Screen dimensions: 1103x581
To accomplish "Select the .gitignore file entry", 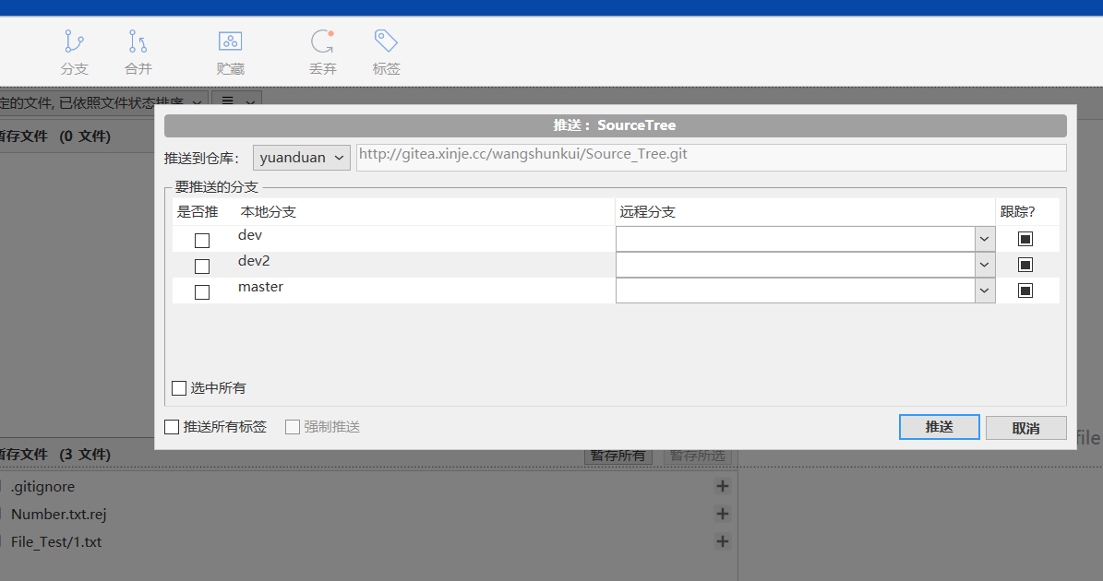I will pos(42,486).
